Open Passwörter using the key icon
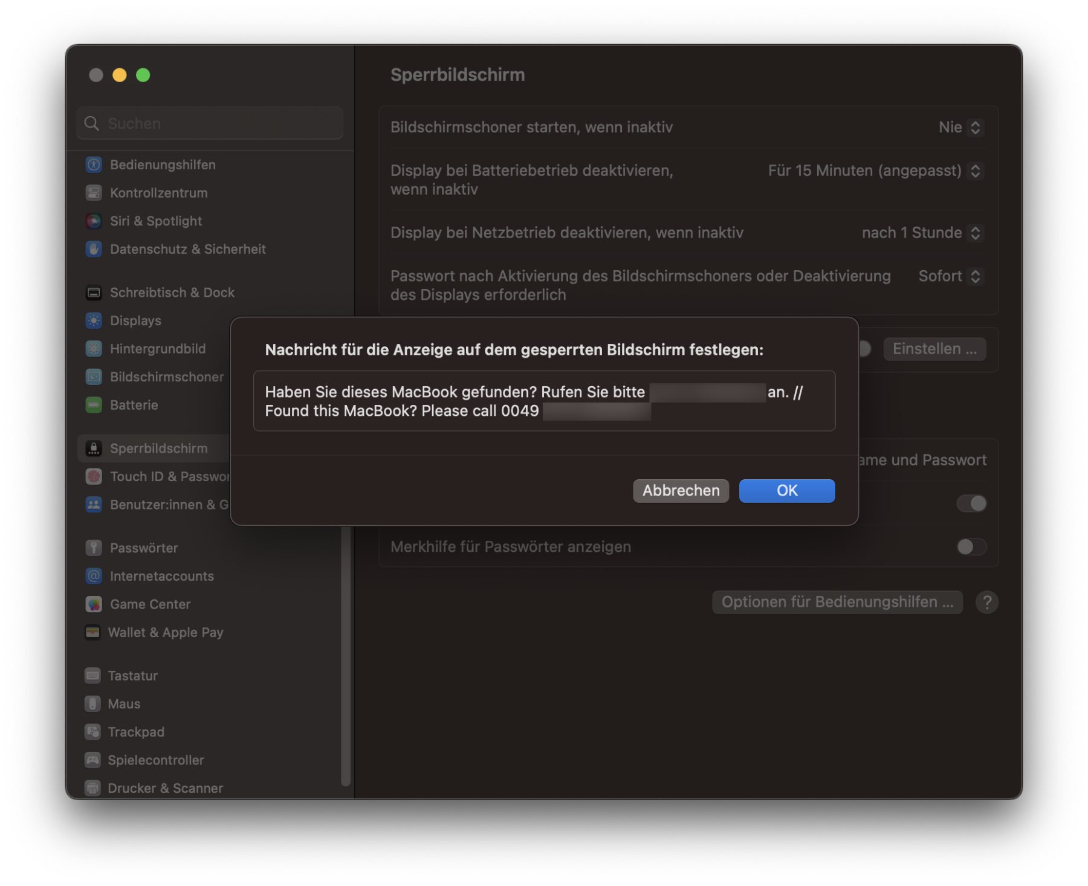This screenshot has height=886, width=1088. coord(94,548)
